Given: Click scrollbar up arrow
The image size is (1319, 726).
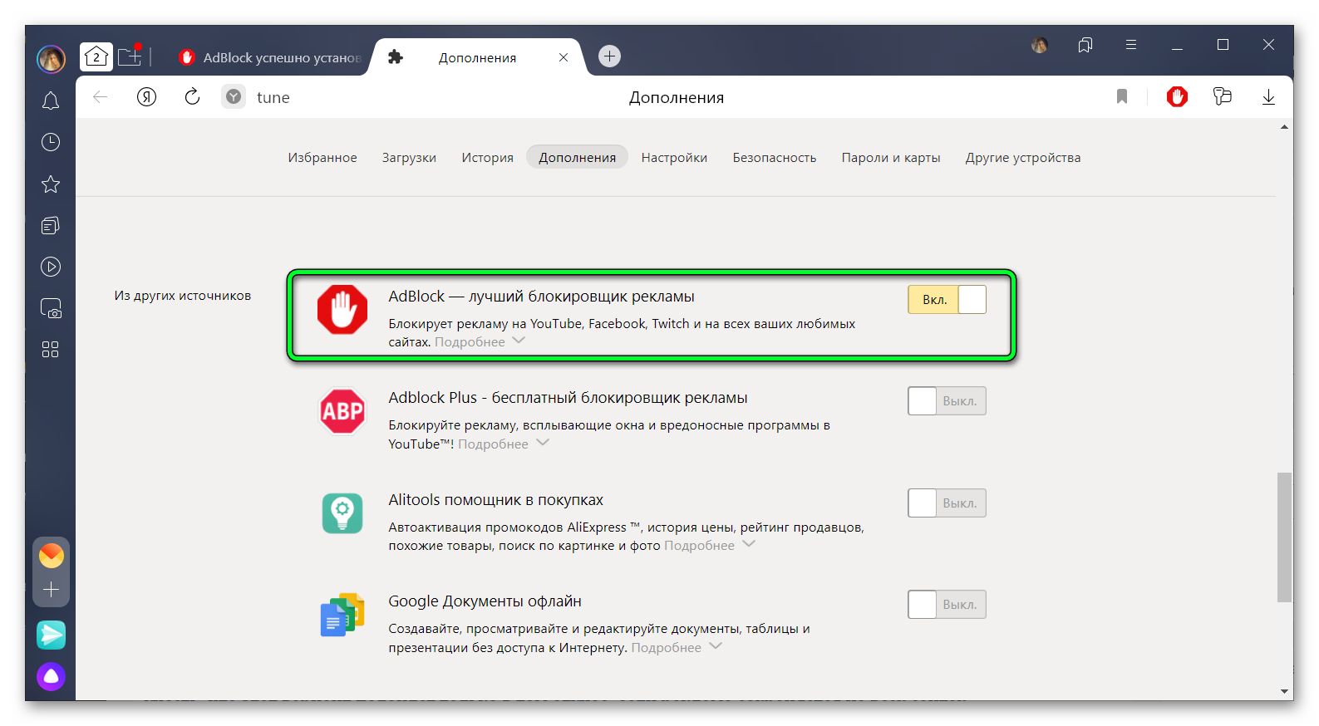Looking at the screenshot, I should [x=1285, y=127].
